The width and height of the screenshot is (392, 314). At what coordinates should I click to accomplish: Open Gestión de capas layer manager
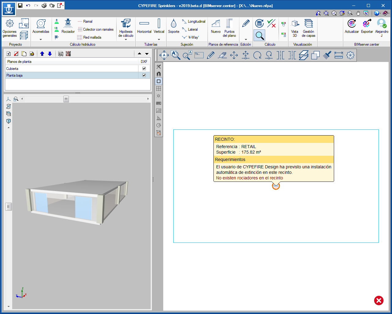point(309,28)
